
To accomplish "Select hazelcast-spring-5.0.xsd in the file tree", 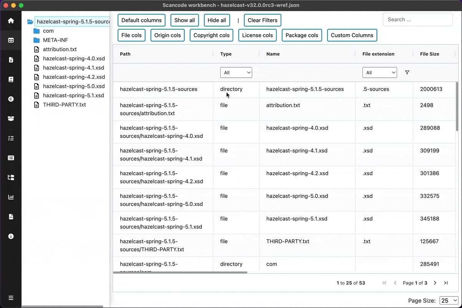I will (x=74, y=86).
